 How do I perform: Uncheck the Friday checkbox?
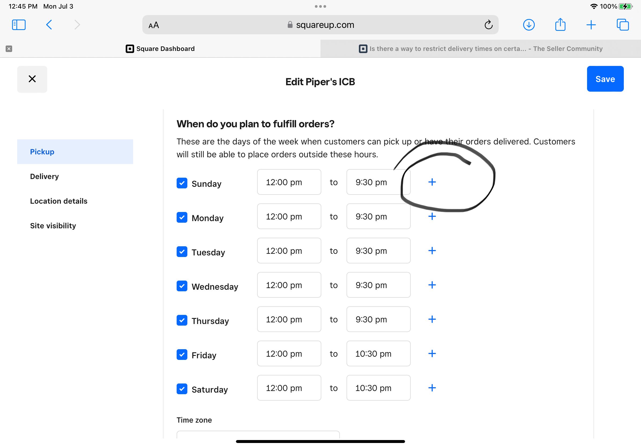click(182, 355)
